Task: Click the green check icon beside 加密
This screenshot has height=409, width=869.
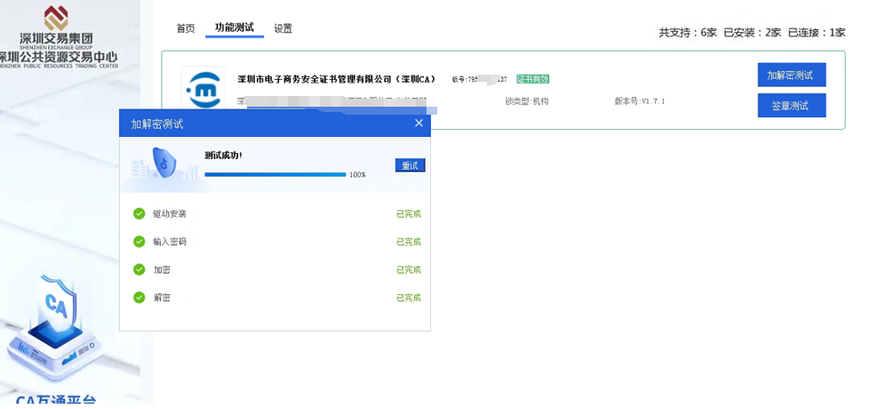Action: point(139,269)
